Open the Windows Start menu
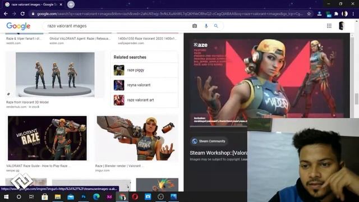 click(x=6, y=197)
